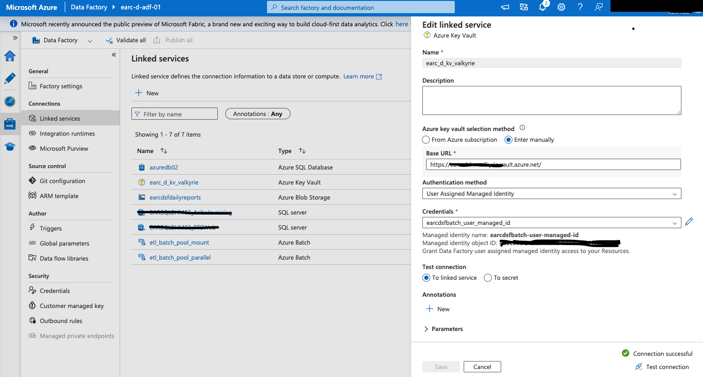
Task: Click the edit pencil icon next to Credentials
Action: point(688,222)
